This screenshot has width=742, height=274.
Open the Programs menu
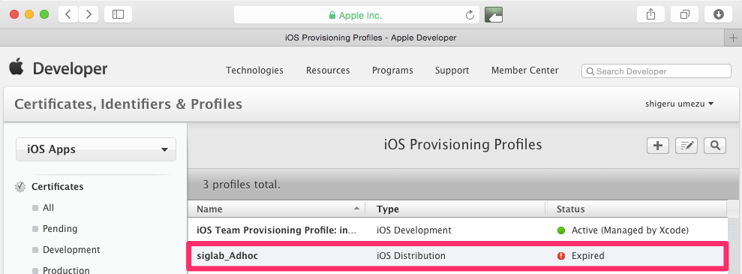pos(392,71)
